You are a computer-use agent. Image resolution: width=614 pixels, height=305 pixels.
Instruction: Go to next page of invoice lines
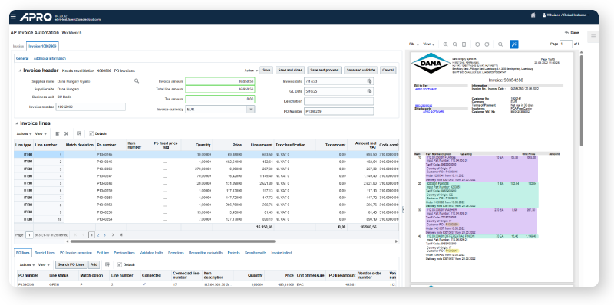(x=113, y=235)
